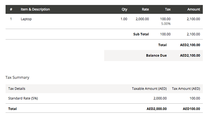207x118 pixels.
Task: Click the AED100.00 tax total
Action: click(191, 109)
